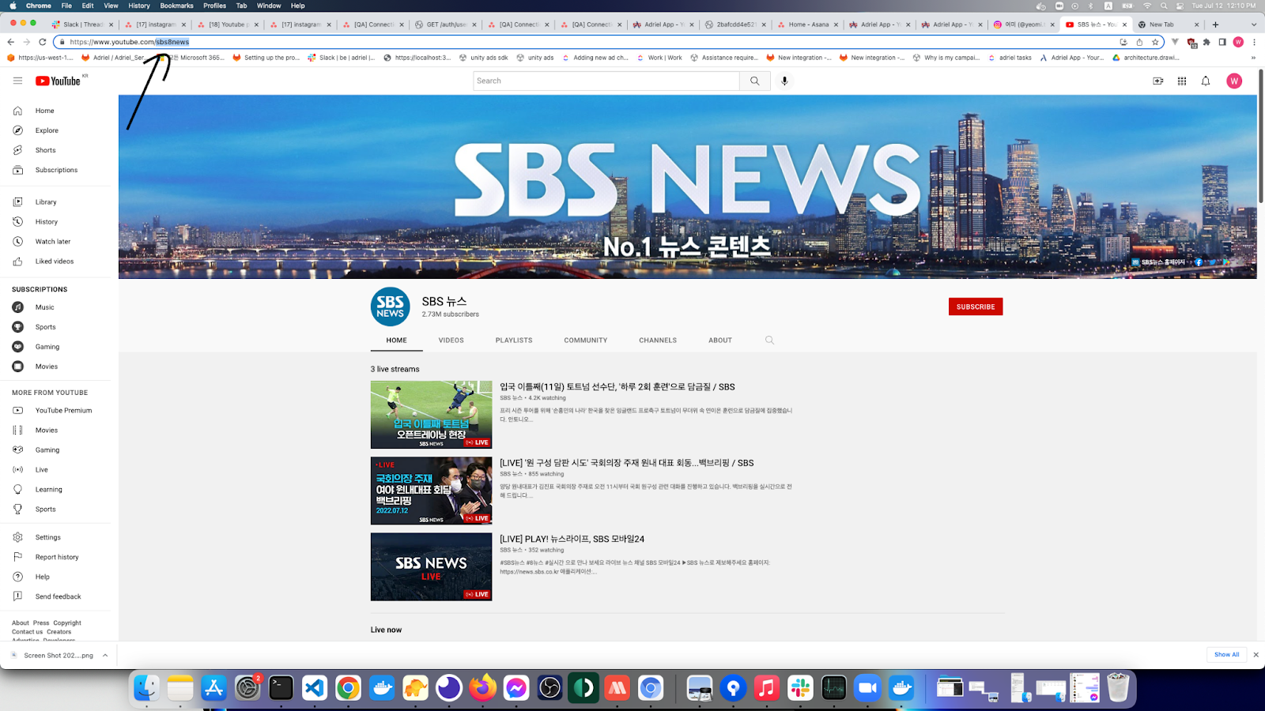Screen dimensions: 1265x711
Task: Search within the SBS channel icon
Action: tap(769, 340)
